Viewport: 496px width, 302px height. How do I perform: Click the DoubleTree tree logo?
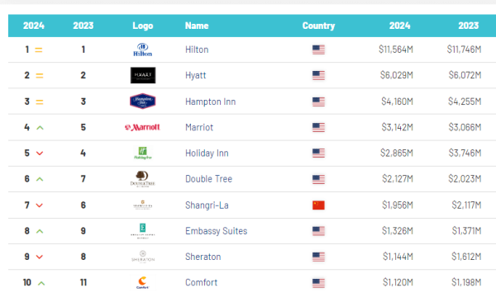tap(143, 179)
